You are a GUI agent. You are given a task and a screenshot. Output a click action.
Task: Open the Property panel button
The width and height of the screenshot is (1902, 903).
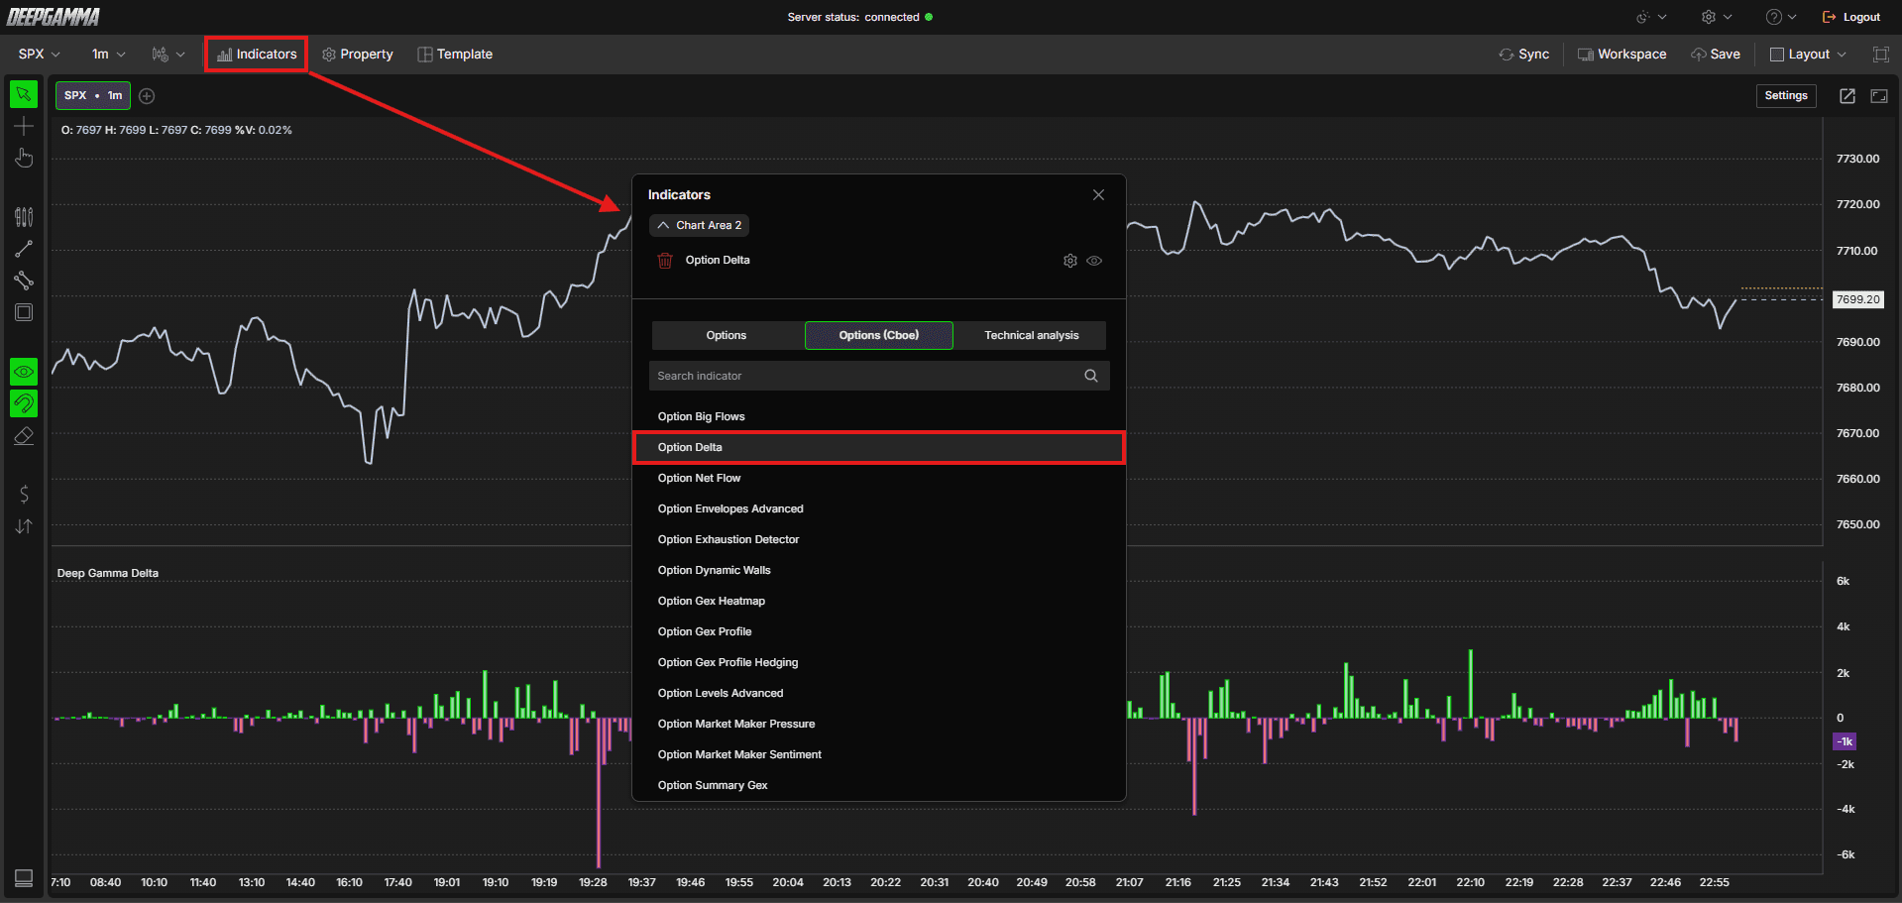coord(358,55)
